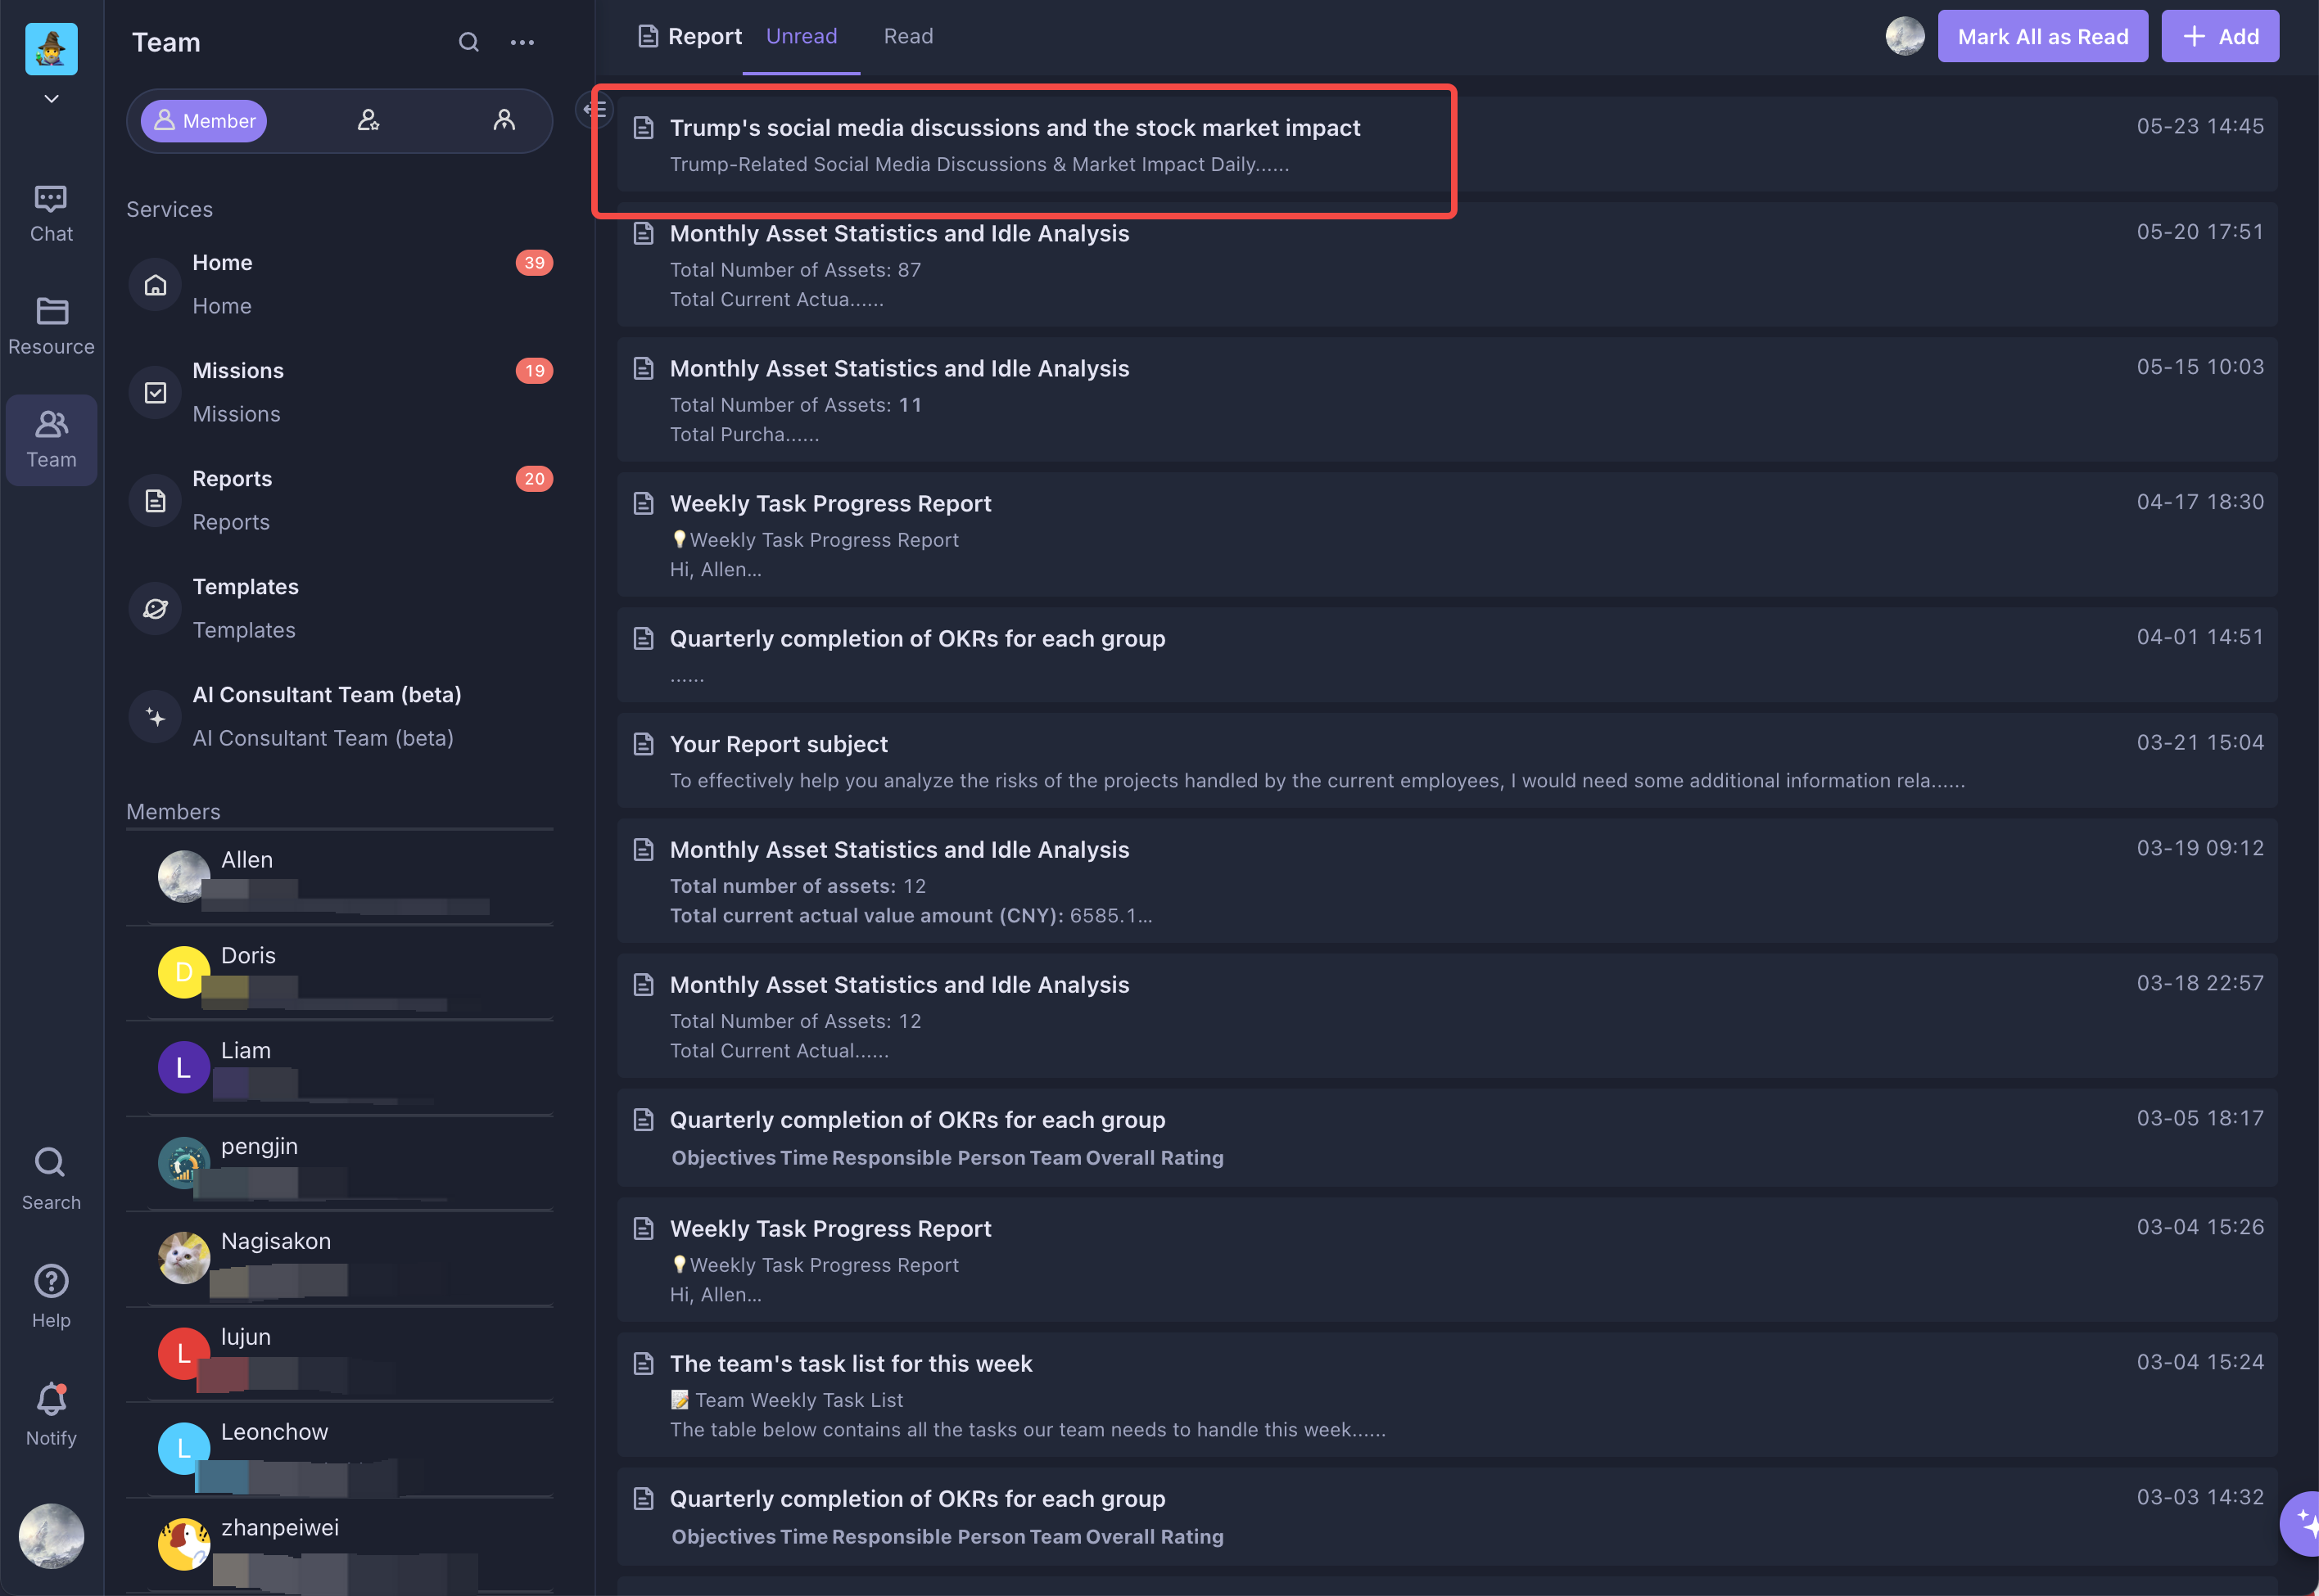Select the Member filter pill
2319x1596 pixels.
204,121
